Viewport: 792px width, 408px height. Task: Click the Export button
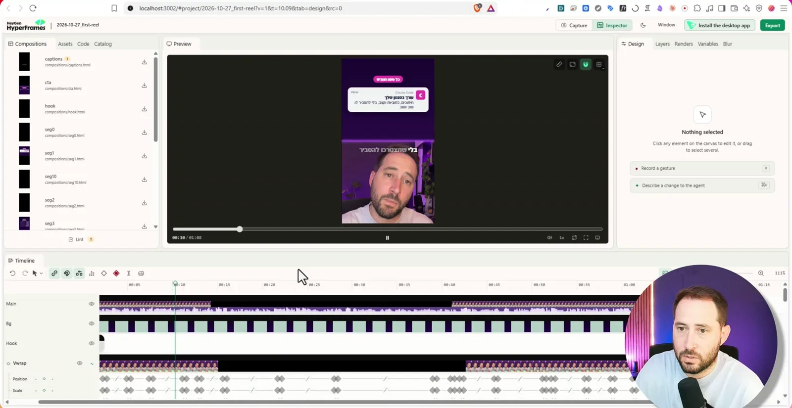click(772, 25)
